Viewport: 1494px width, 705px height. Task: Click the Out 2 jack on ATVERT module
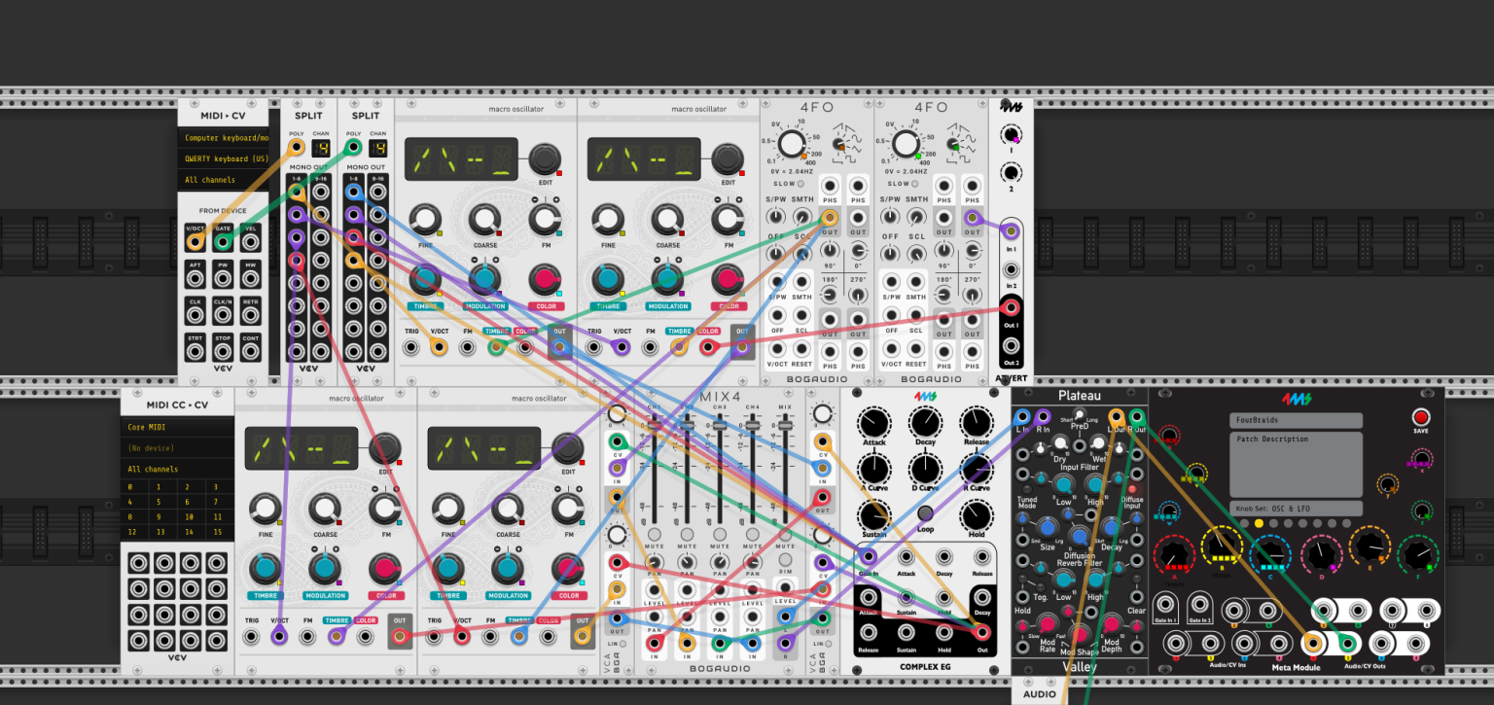[x=1012, y=345]
